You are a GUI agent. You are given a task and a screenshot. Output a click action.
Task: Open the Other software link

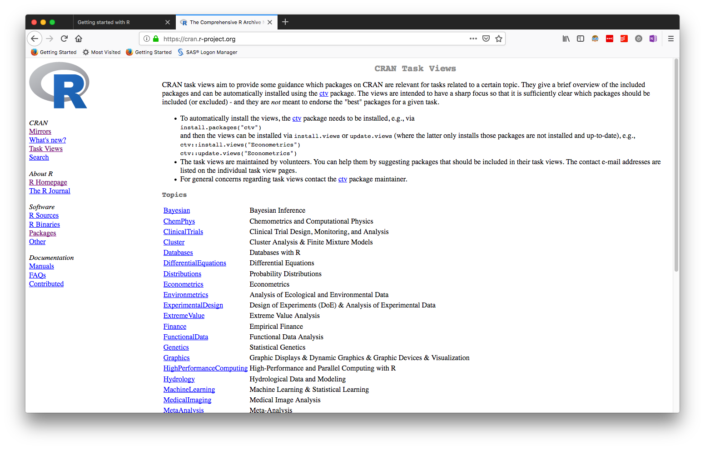tap(37, 242)
